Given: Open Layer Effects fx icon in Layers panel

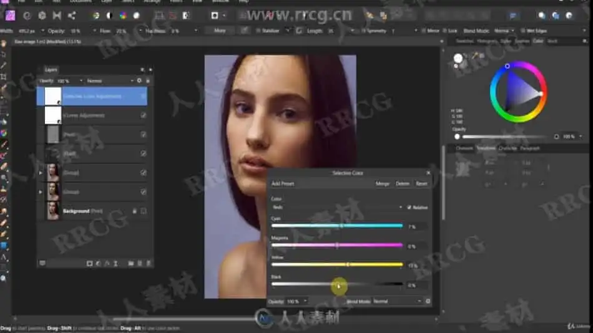Looking at the screenshot, I should pos(107,263).
